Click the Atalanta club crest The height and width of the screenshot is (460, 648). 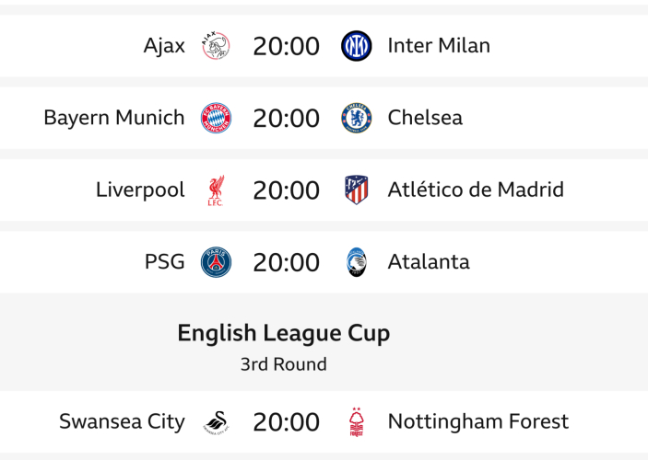(x=357, y=262)
